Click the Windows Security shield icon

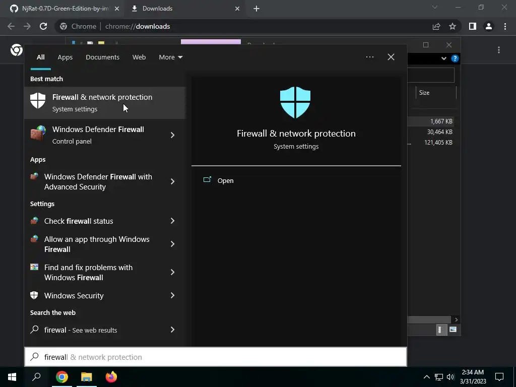pyautogui.click(x=34, y=295)
